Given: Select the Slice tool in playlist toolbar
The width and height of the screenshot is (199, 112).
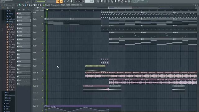Looking at the screenshot, I should click(34, 5).
